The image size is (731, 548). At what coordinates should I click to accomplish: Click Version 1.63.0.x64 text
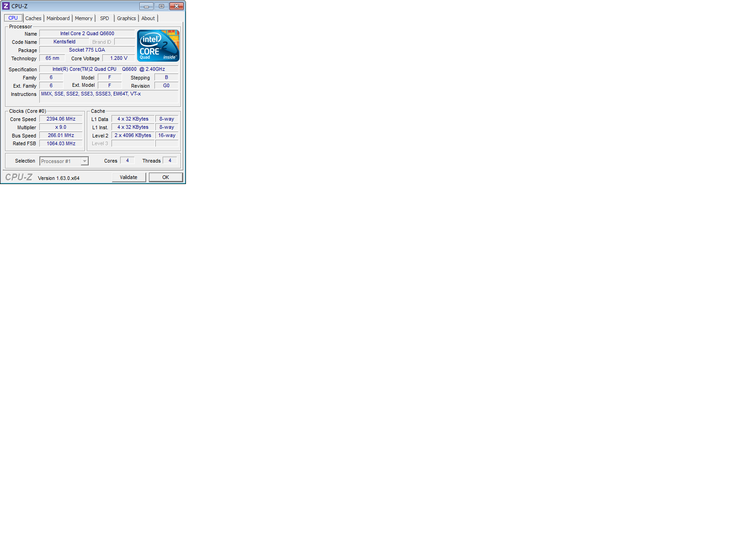[58, 178]
